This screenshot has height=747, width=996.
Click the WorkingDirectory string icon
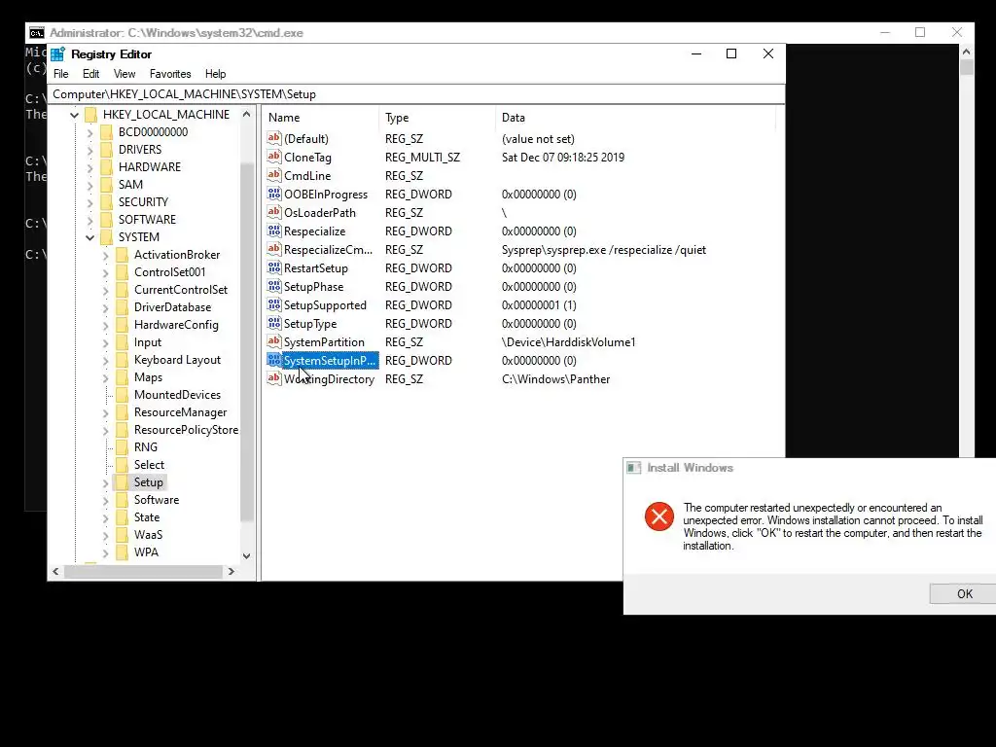point(273,378)
